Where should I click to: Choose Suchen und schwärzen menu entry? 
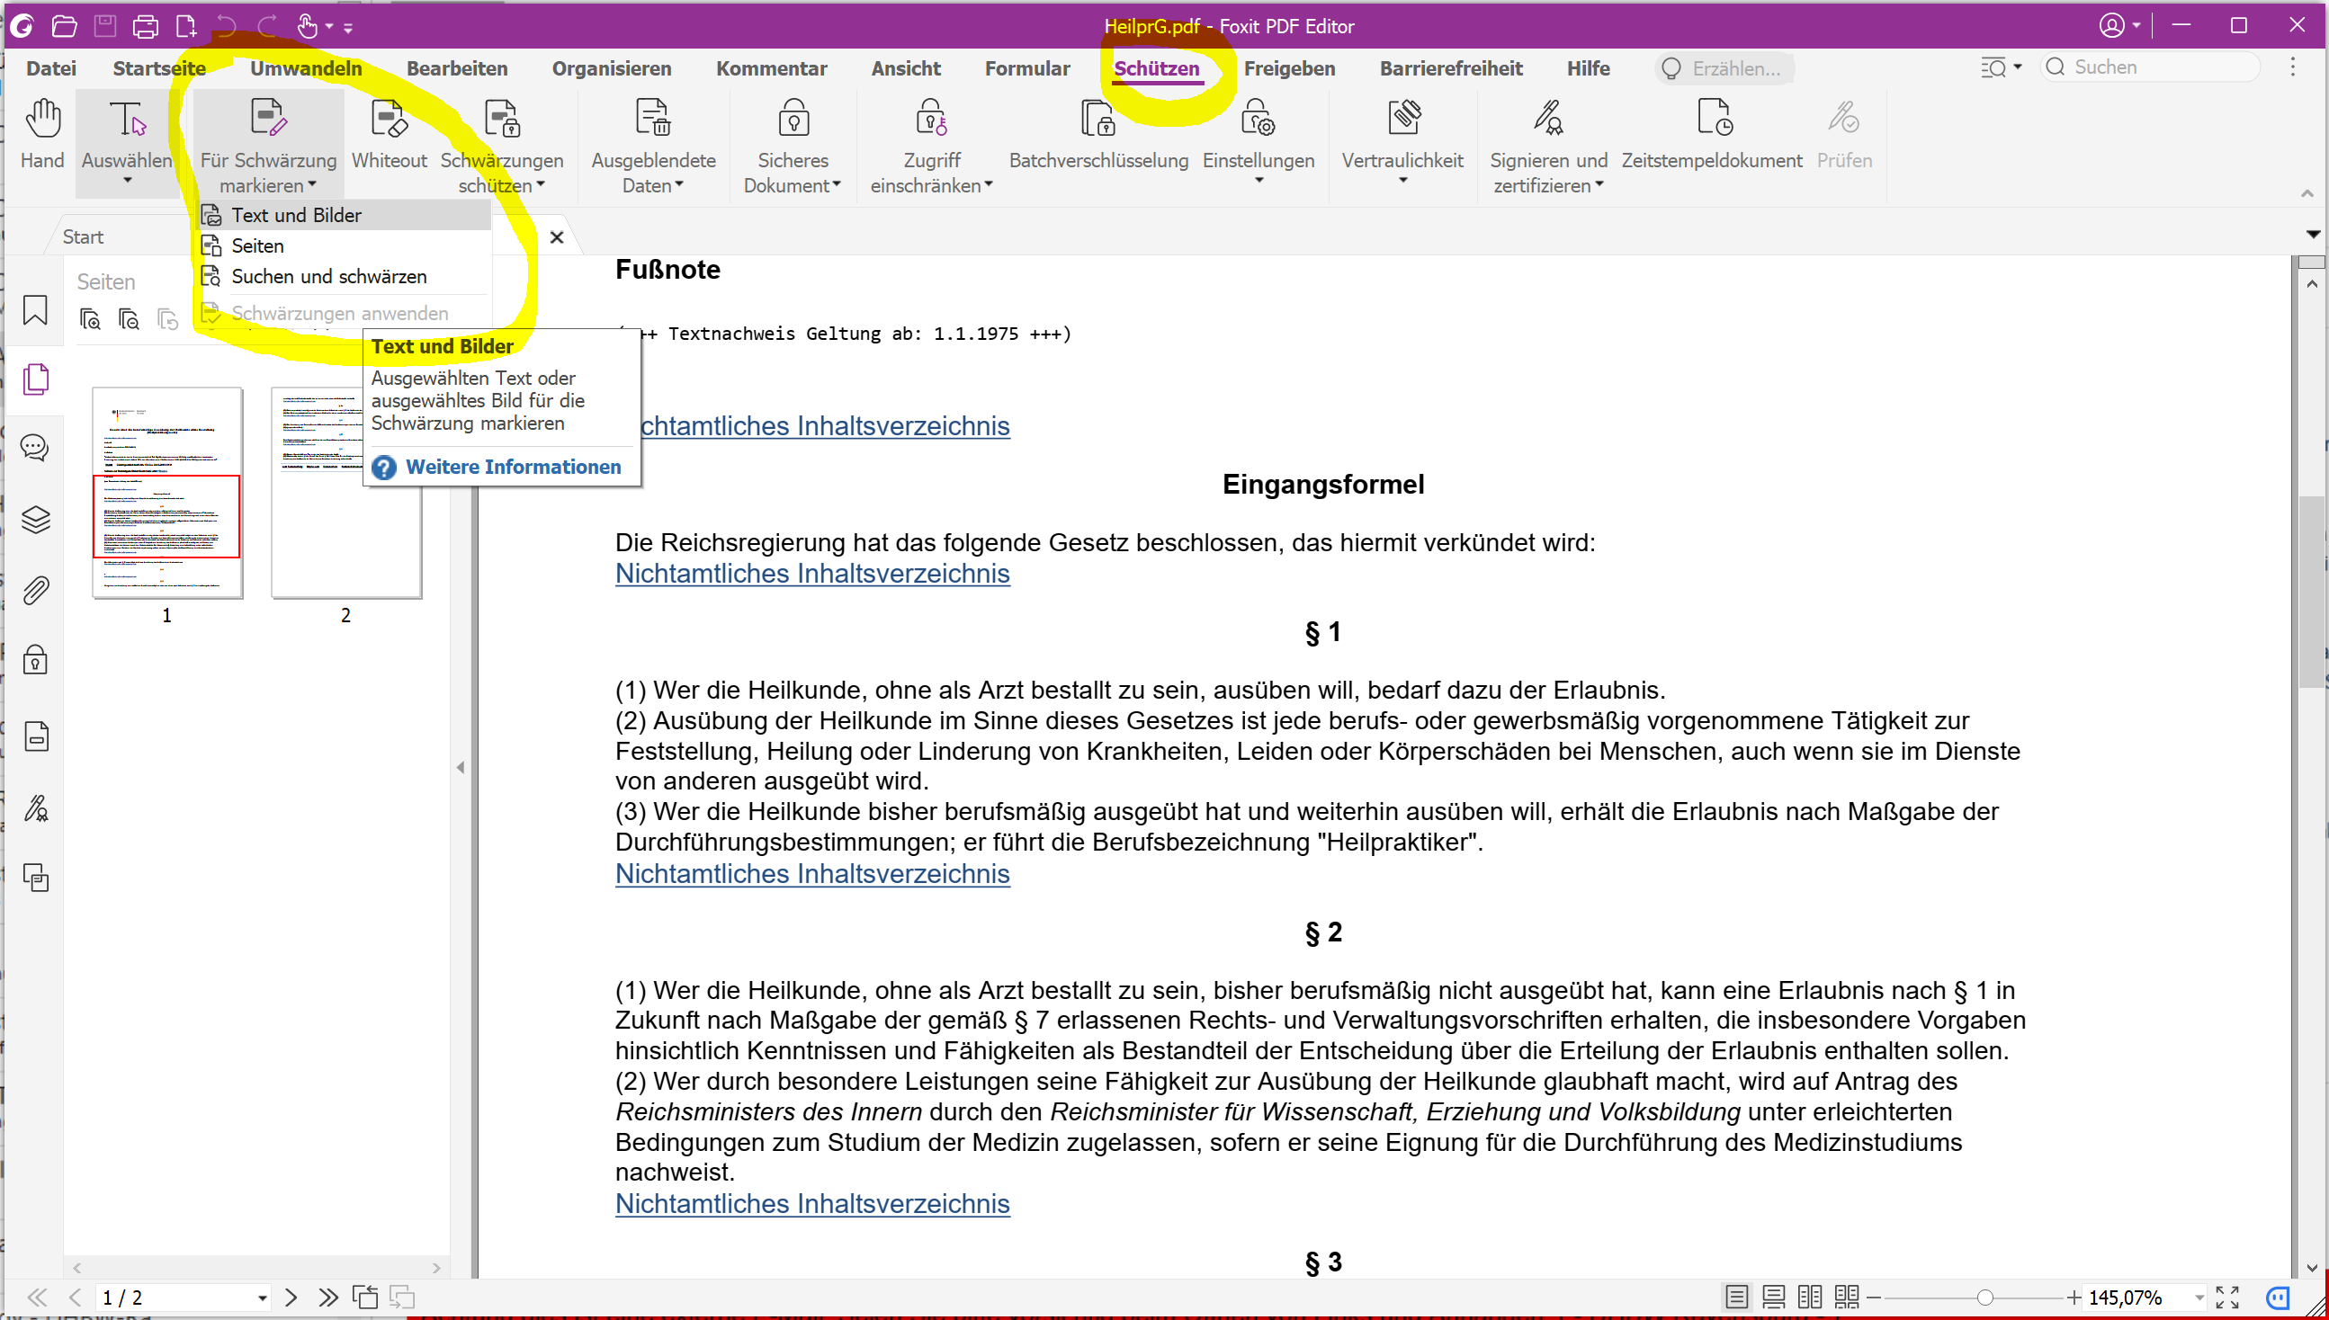[x=345, y=277]
